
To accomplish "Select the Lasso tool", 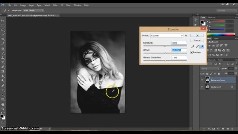I will tap(3, 30).
